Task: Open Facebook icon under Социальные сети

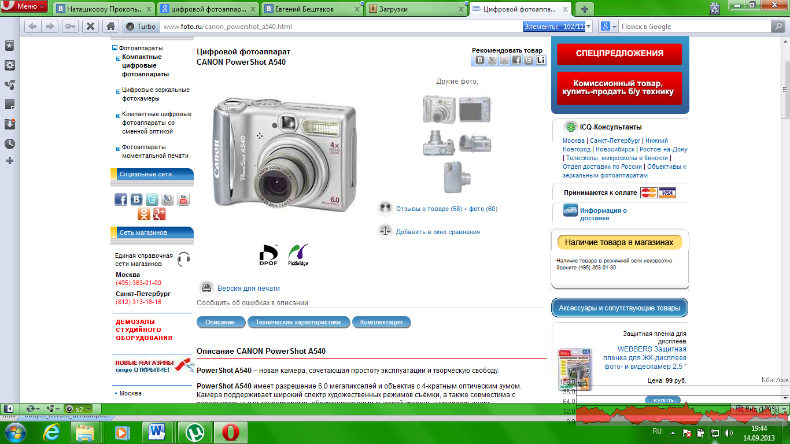Action: coord(121,199)
